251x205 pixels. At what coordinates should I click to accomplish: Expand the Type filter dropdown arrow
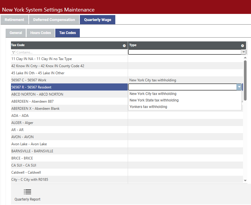[x=244, y=52]
